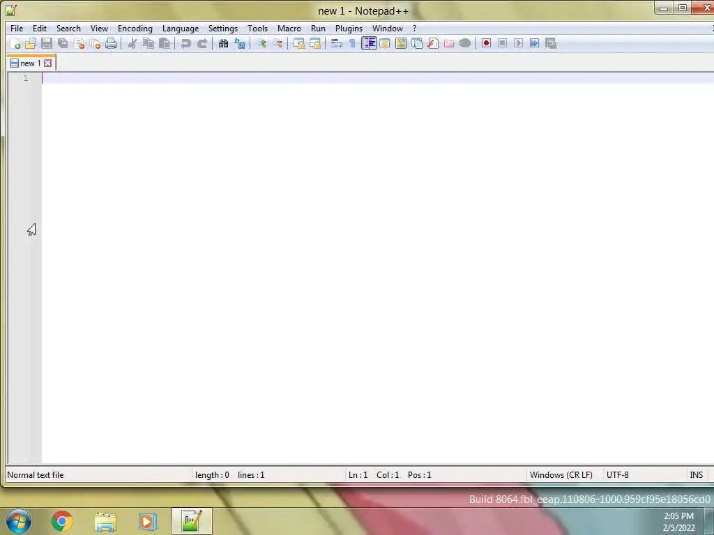714x535 pixels.
Task: Open the Language menu
Action: [181, 28]
